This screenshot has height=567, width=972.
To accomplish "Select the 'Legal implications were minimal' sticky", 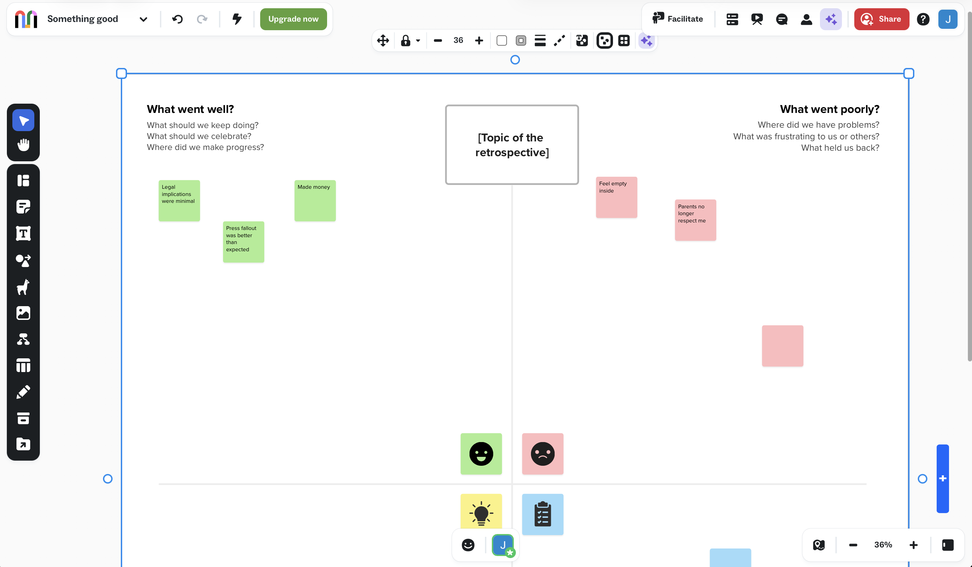I will tap(179, 200).
